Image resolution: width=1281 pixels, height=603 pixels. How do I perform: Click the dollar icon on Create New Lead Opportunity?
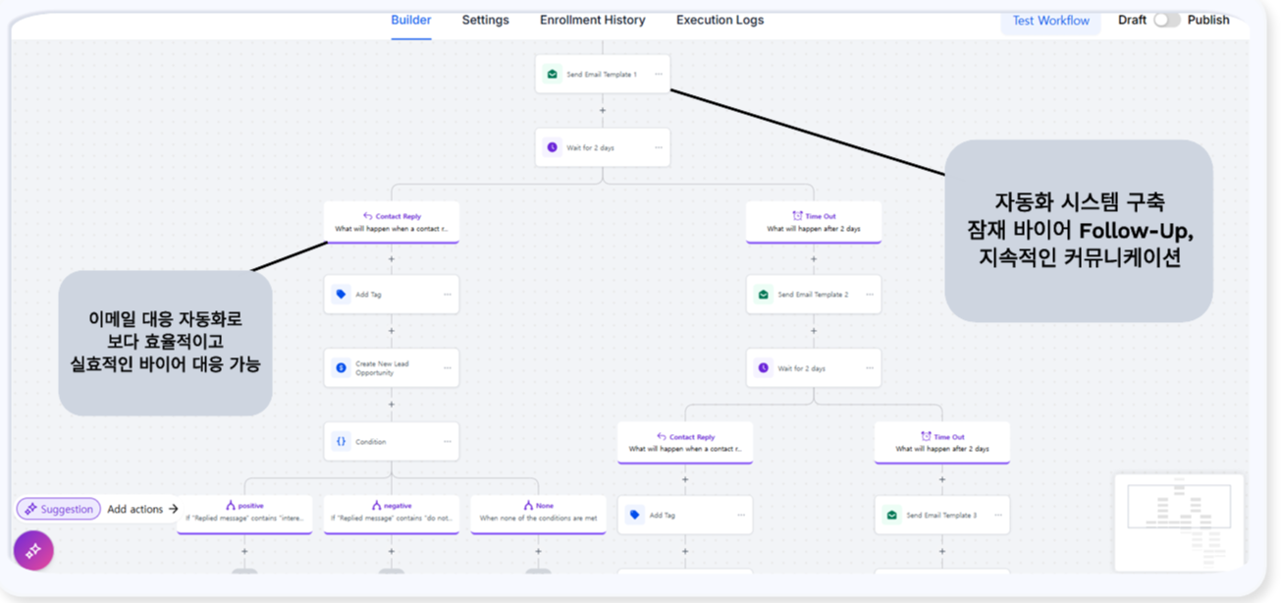click(x=341, y=367)
